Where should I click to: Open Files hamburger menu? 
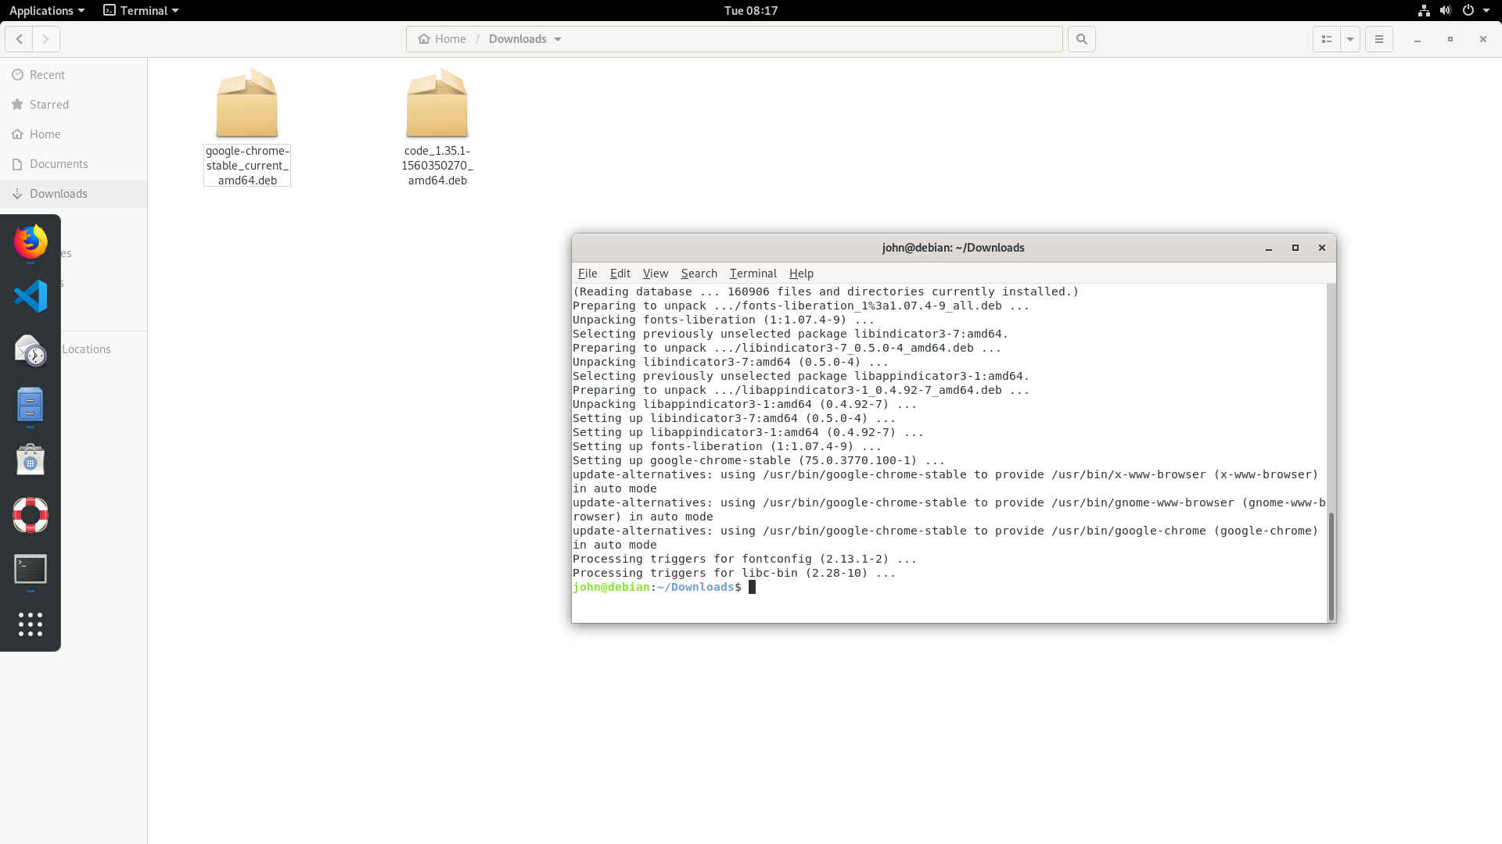1379,39
